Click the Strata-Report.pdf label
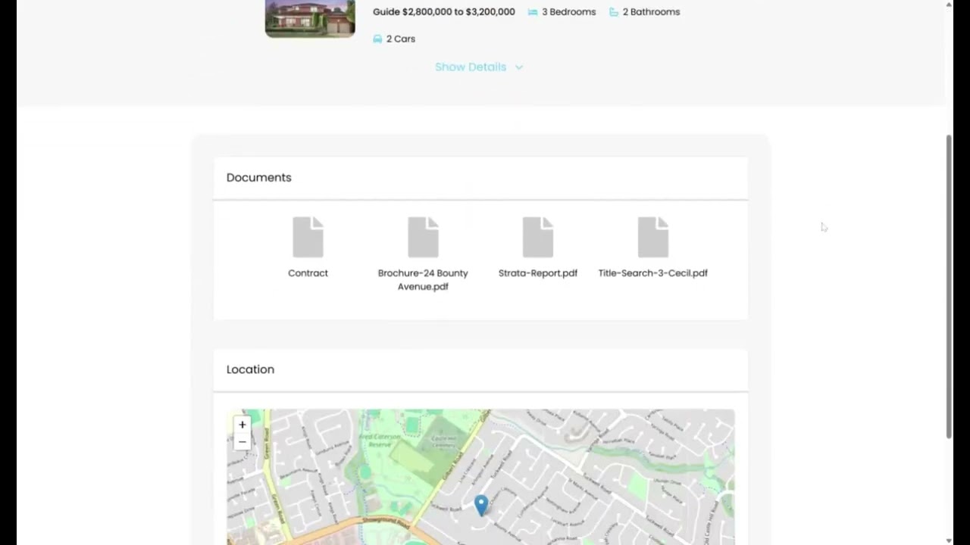The width and height of the screenshot is (970, 545). [x=538, y=273]
